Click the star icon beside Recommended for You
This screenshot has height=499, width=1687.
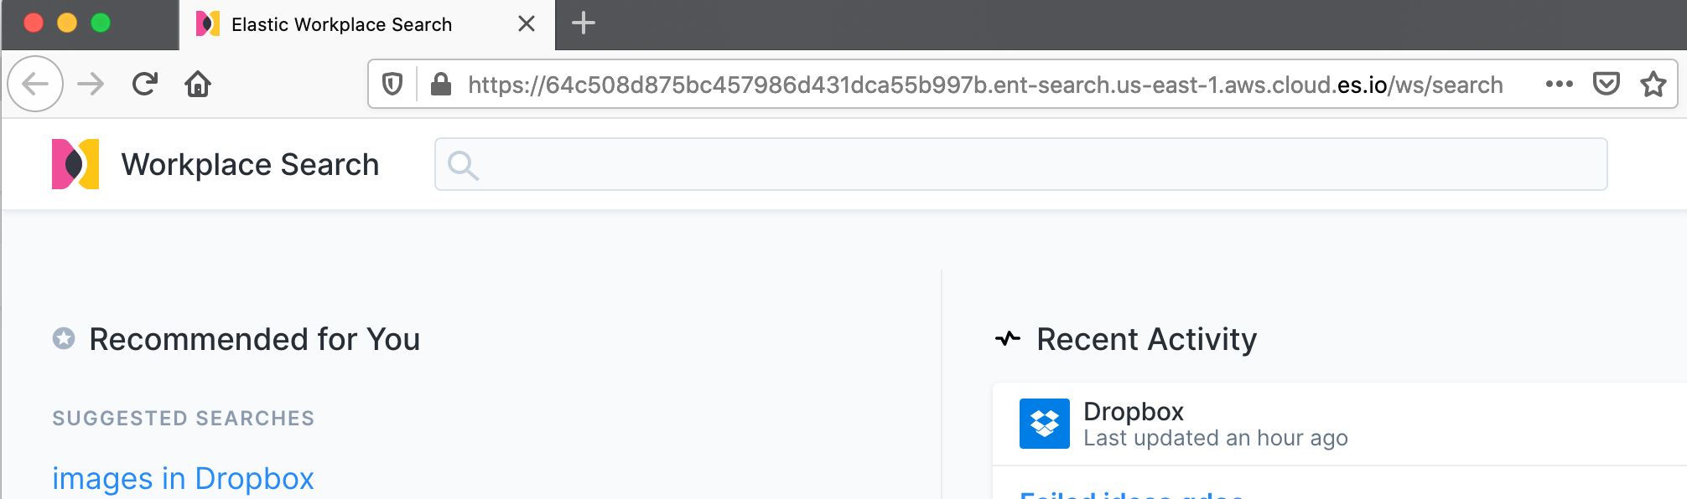coord(63,338)
